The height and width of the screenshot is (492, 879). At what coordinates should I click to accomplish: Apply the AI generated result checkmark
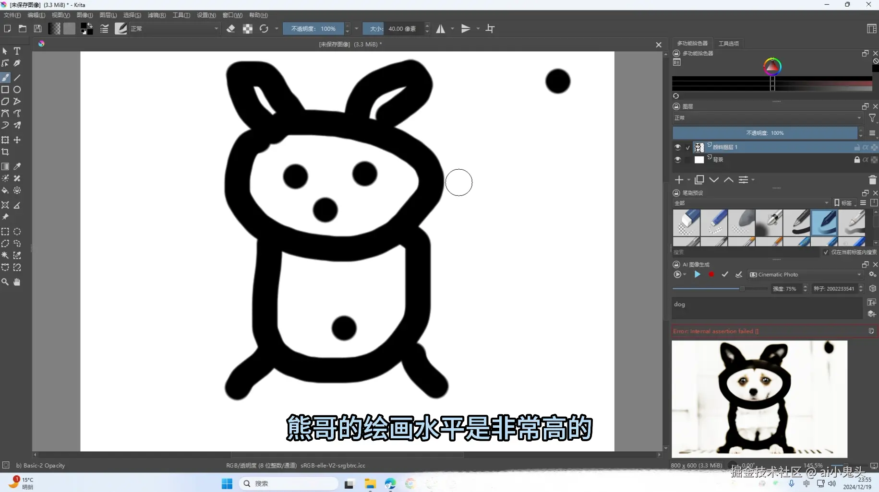[725, 275]
